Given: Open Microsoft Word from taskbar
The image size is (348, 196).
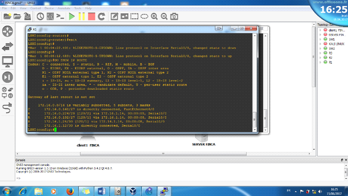Looking at the screenshot, I should click(102, 191).
